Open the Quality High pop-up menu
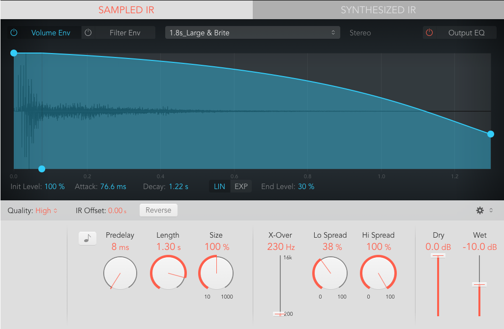This screenshot has width=504, height=329. click(47, 211)
